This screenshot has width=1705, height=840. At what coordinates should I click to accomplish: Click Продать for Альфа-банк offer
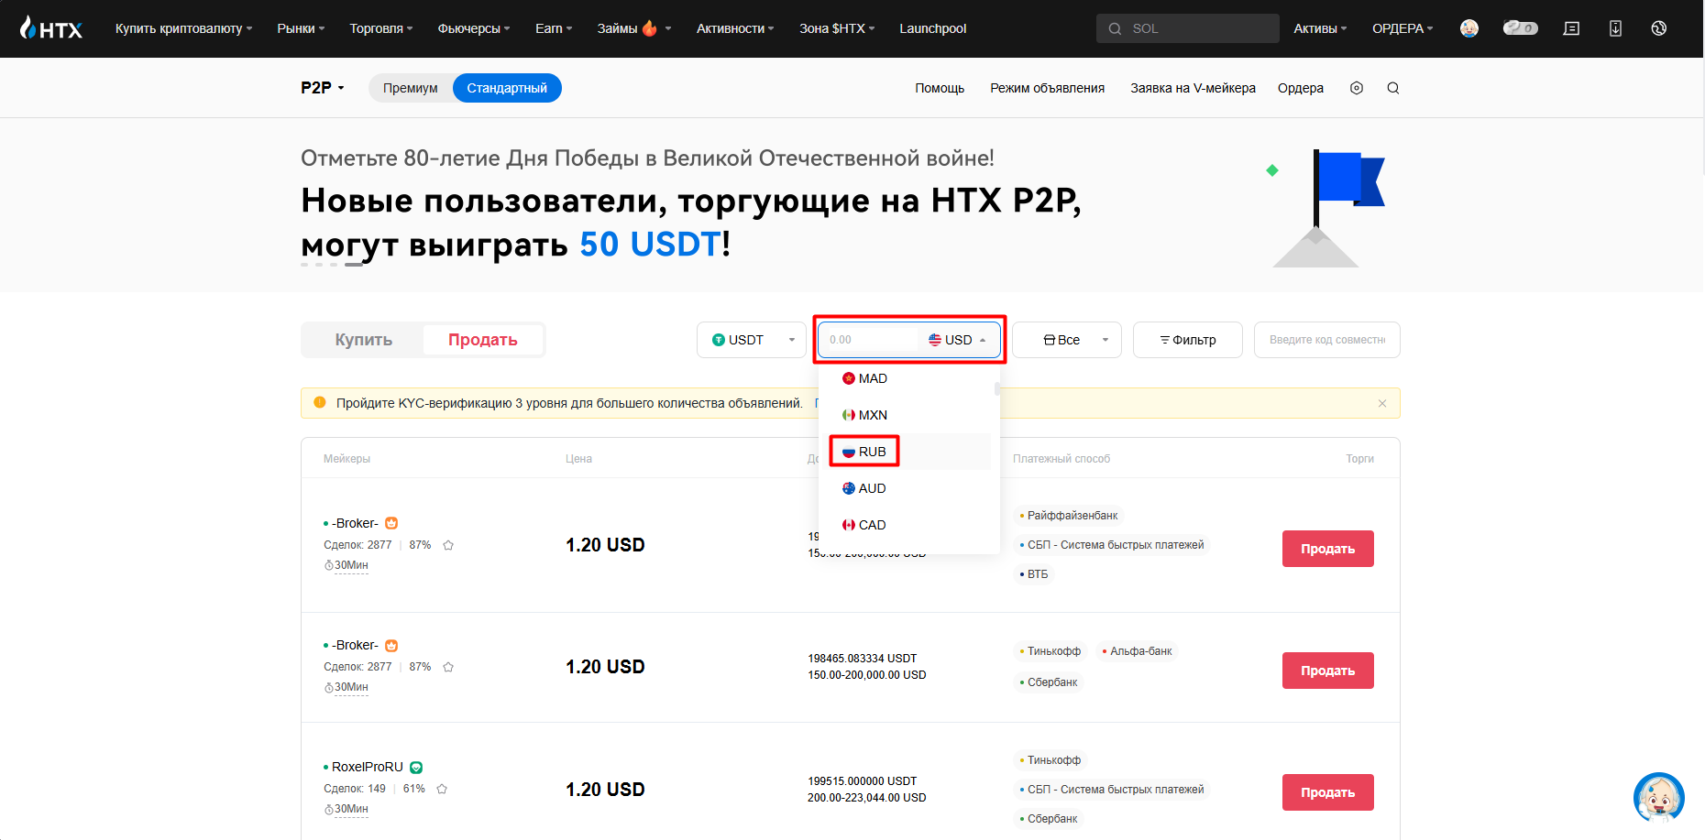coord(1327,671)
